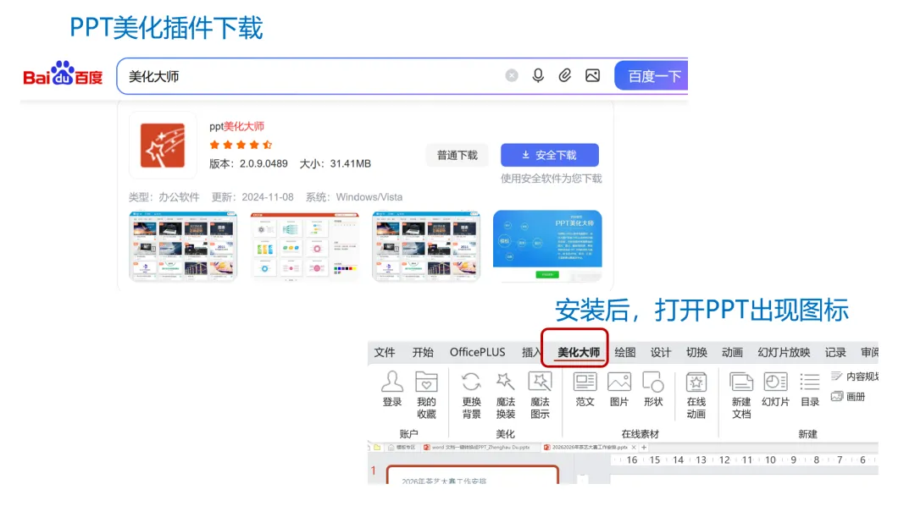Open the 切换 transitions tab
Screen dimensions: 915x517
pyautogui.click(x=696, y=352)
